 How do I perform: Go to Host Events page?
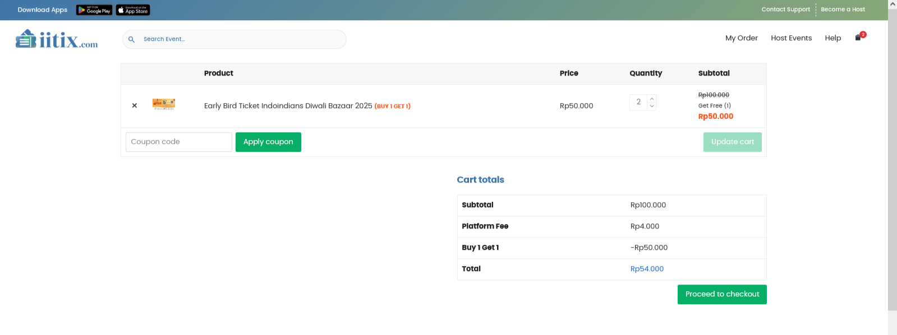(791, 38)
